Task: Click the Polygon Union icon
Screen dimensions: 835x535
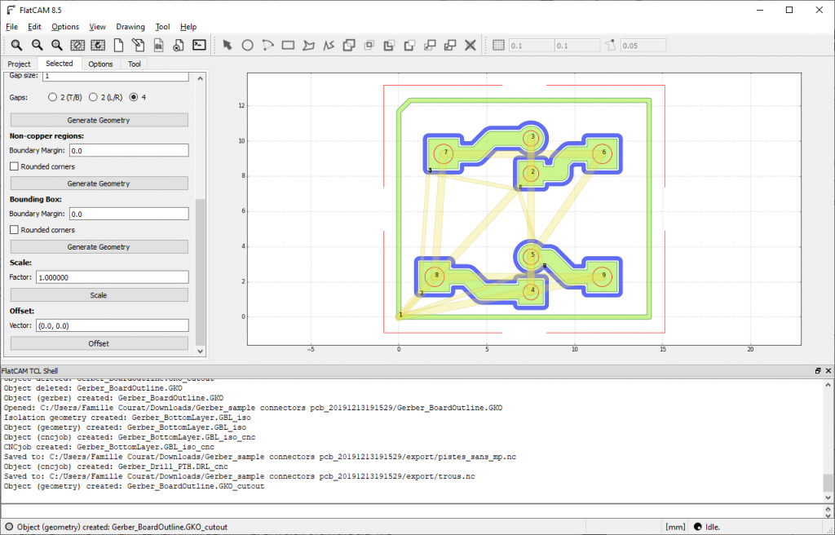Action: click(349, 46)
